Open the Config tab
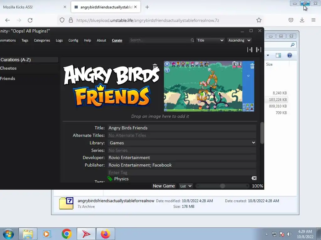 73,40
